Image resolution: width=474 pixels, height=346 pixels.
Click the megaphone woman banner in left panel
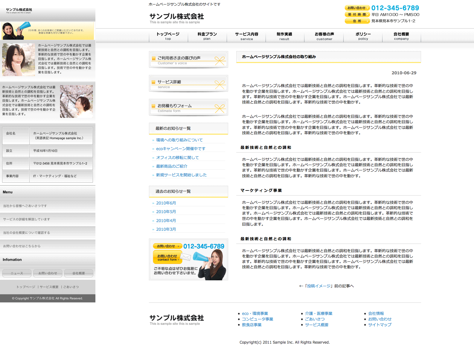[x=48, y=31]
